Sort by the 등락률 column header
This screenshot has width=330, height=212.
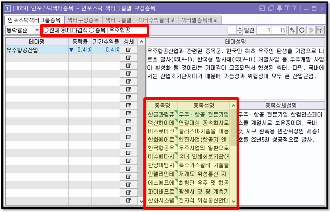tap(80, 42)
